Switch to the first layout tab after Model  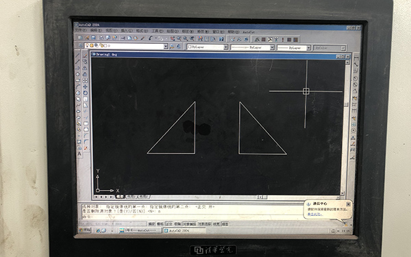pyautogui.click(x=132, y=196)
